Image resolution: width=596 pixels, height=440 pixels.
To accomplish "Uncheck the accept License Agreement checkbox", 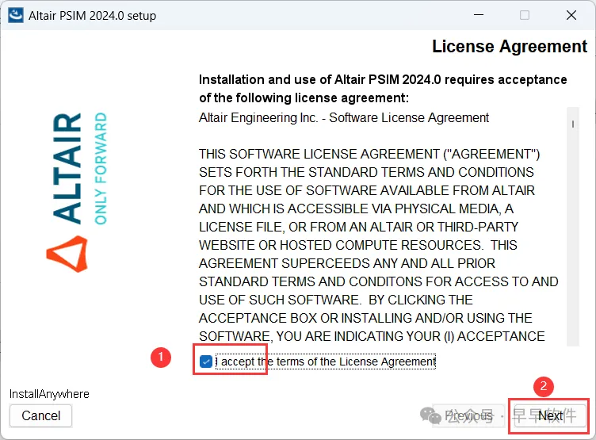I will click(205, 362).
